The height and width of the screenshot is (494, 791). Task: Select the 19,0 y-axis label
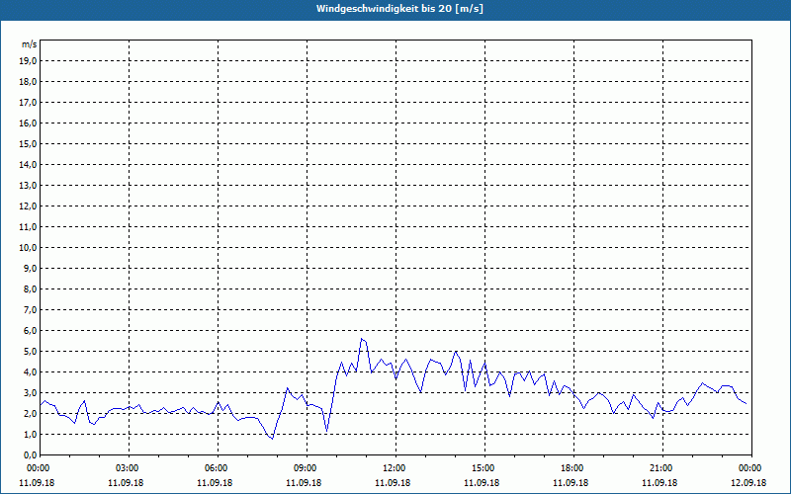coord(29,60)
